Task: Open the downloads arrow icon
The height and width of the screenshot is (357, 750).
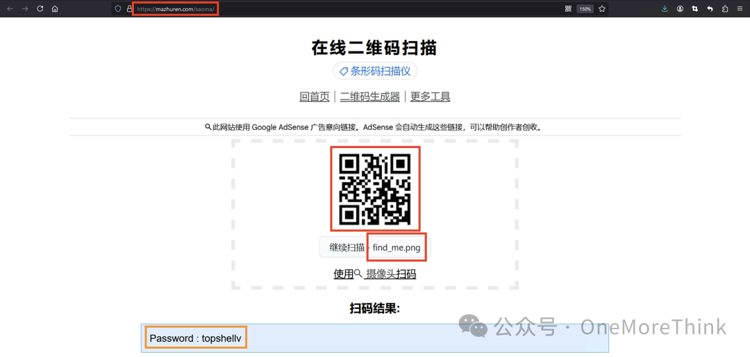Action: [665, 8]
